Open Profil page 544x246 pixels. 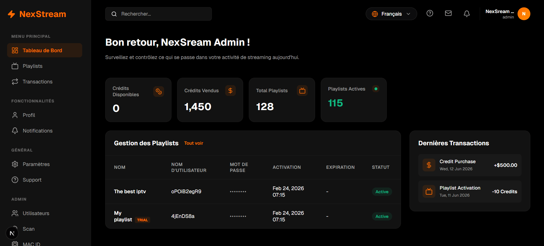(x=45, y=115)
